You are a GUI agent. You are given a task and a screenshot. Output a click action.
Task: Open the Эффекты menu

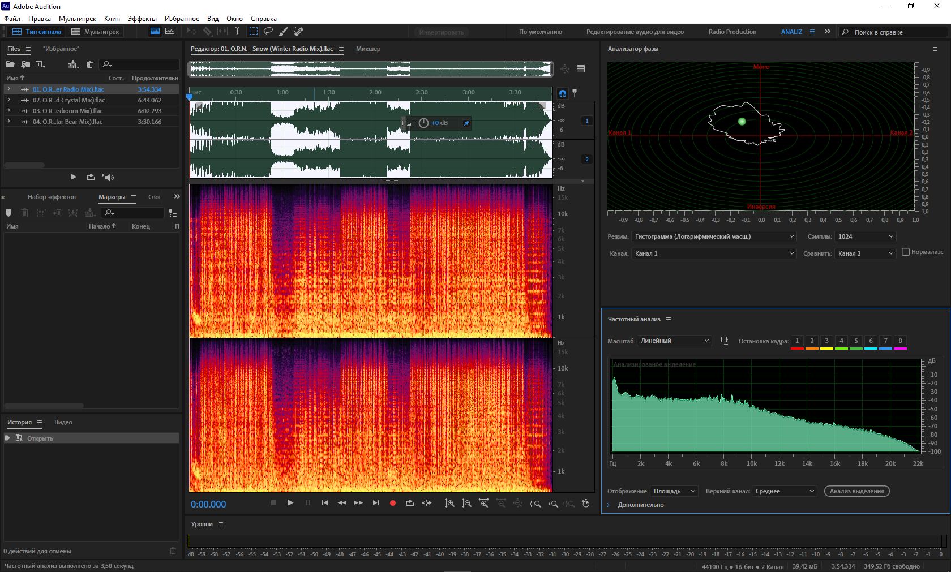pyautogui.click(x=142, y=19)
